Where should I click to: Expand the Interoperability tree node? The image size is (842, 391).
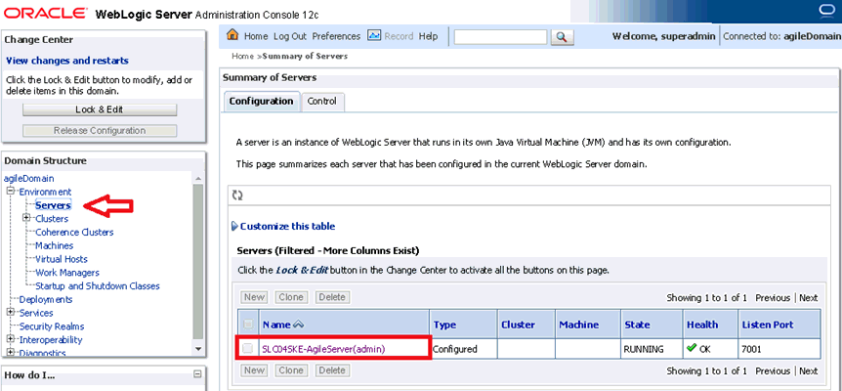click(10, 339)
